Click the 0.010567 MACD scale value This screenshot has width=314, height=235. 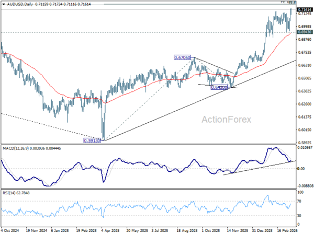coord(304,148)
